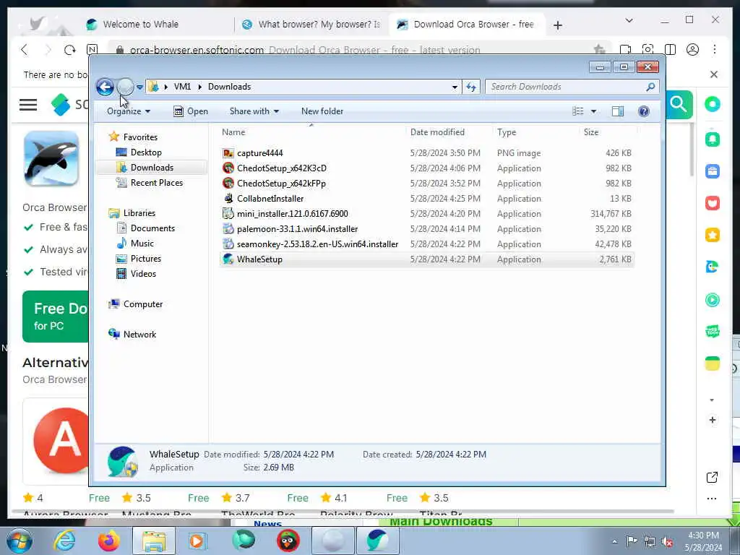This screenshot has width=740, height=555.
Task: Reload the Whale browser page
Action: tap(70, 50)
